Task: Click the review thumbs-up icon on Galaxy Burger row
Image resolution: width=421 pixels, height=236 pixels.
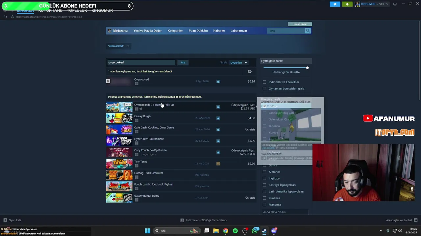Action: coord(218,118)
